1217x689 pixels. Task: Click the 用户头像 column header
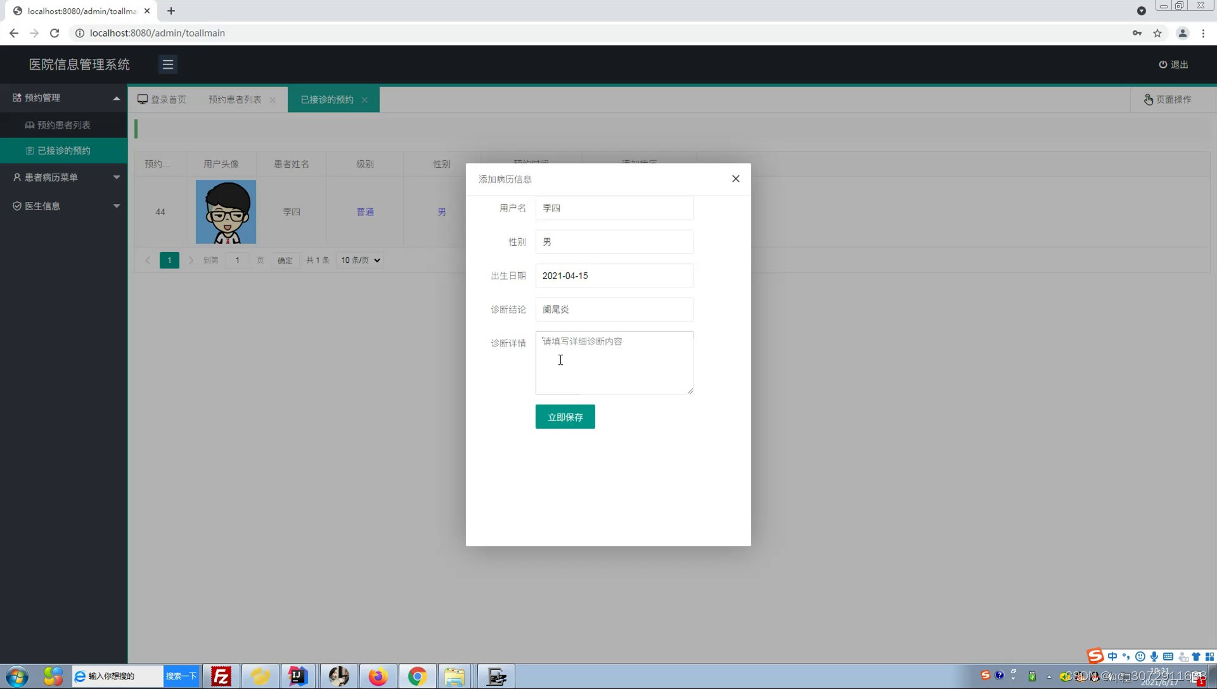click(221, 164)
